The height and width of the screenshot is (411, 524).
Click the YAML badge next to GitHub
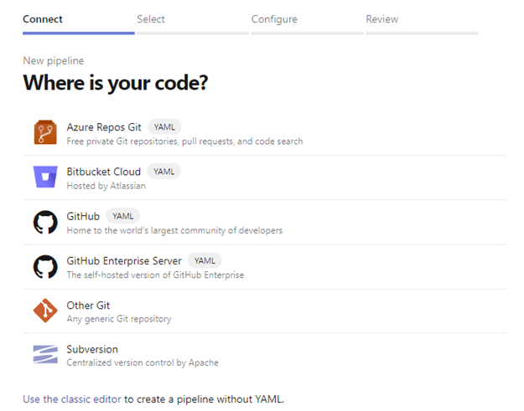(x=123, y=216)
